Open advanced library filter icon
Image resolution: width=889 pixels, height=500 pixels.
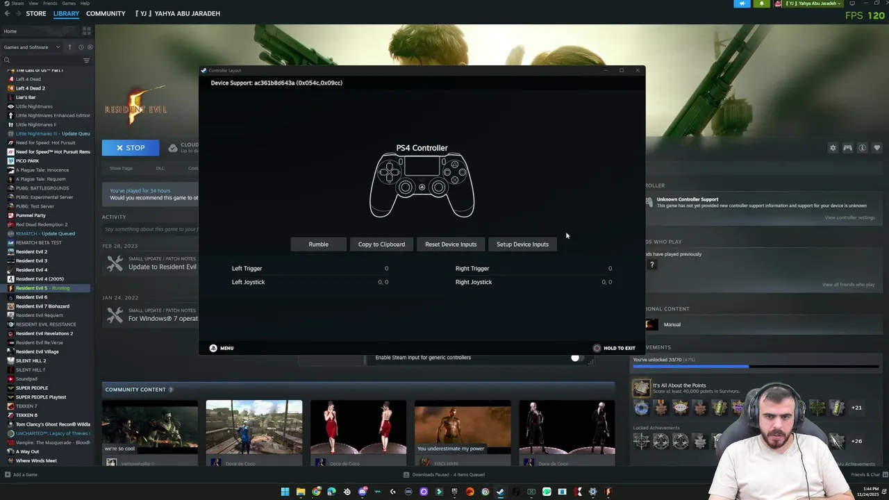(86, 60)
